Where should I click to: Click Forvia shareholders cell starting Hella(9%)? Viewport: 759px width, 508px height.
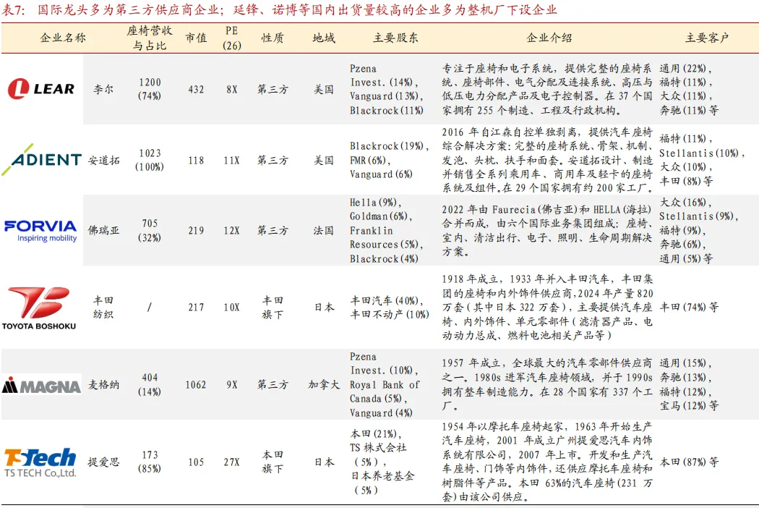(387, 231)
